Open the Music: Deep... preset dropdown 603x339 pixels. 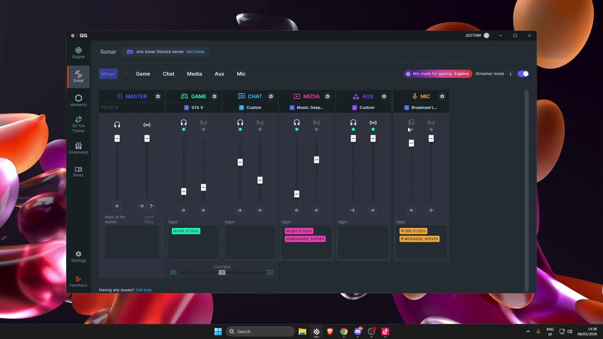[307, 108]
